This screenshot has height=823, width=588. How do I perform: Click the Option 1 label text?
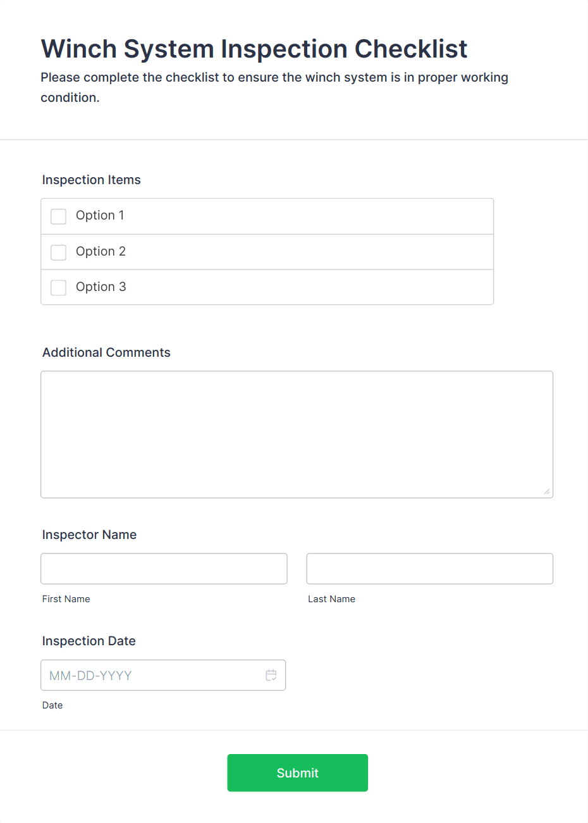click(x=100, y=216)
